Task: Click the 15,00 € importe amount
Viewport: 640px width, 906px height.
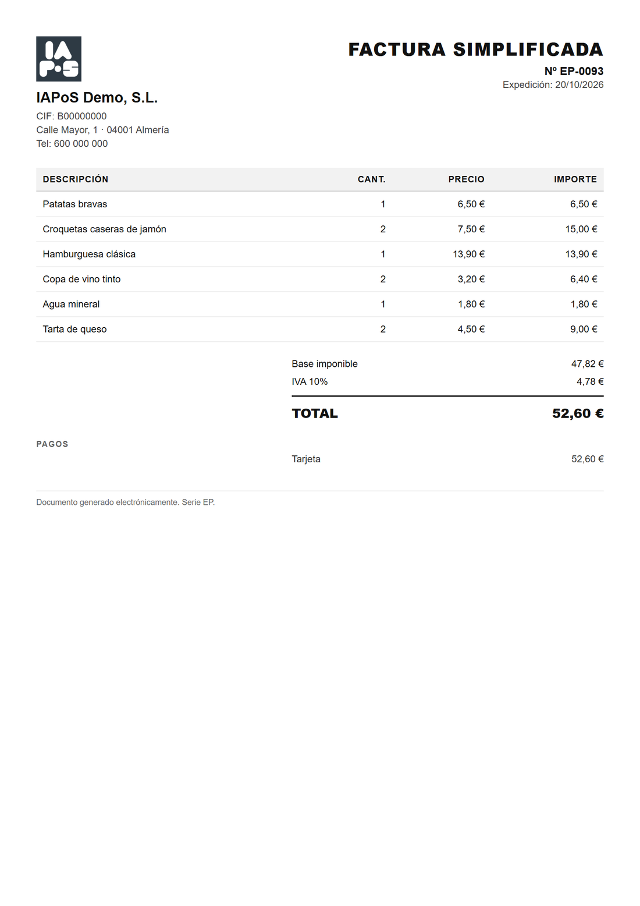Action: [581, 229]
